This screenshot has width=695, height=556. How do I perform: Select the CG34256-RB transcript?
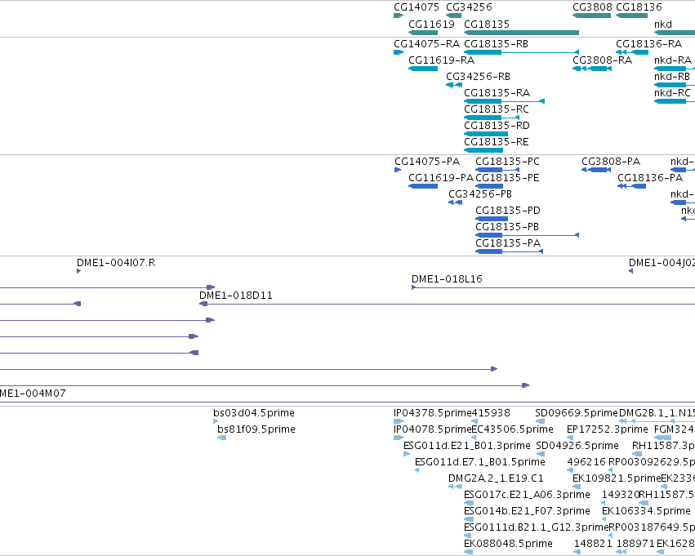tap(479, 77)
